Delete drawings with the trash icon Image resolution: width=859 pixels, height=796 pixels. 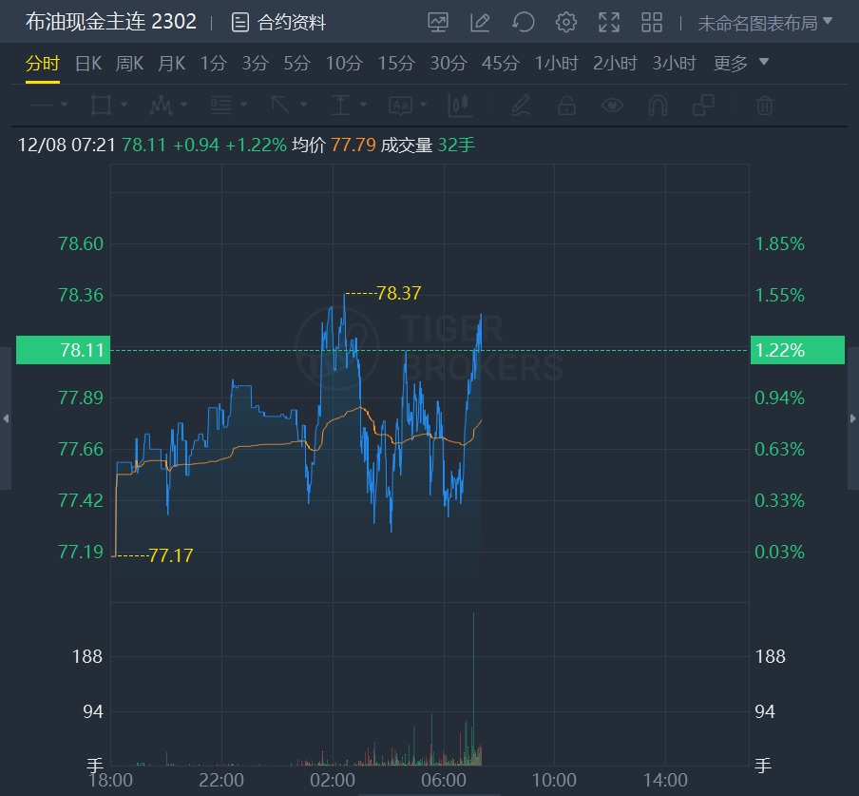pos(765,105)
